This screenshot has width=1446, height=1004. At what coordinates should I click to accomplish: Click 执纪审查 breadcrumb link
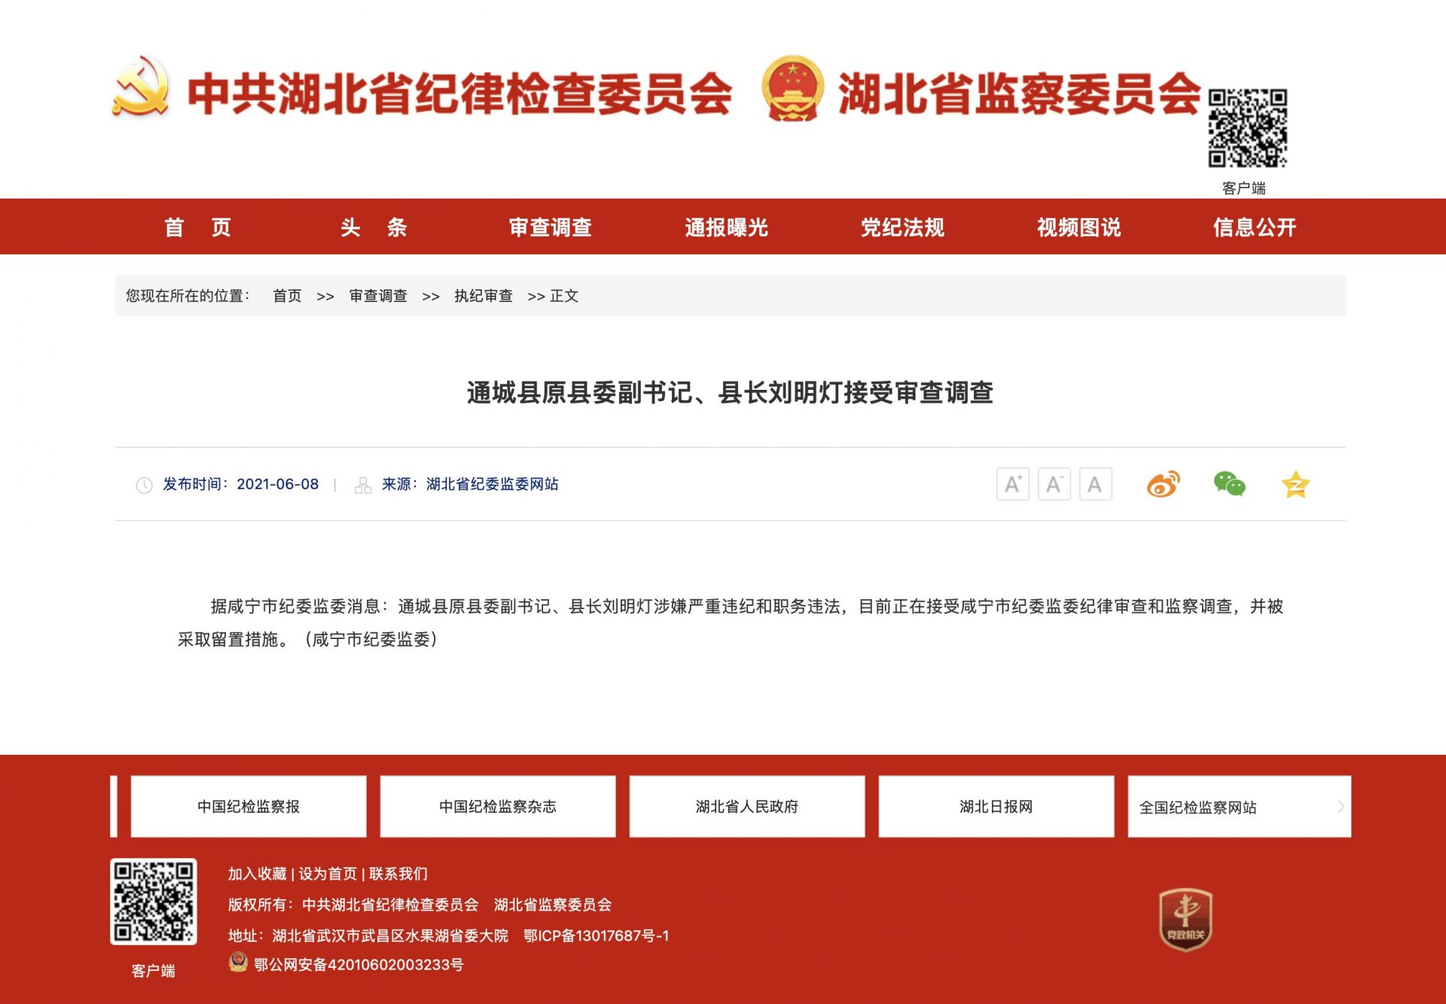click(x=483, y=296)
